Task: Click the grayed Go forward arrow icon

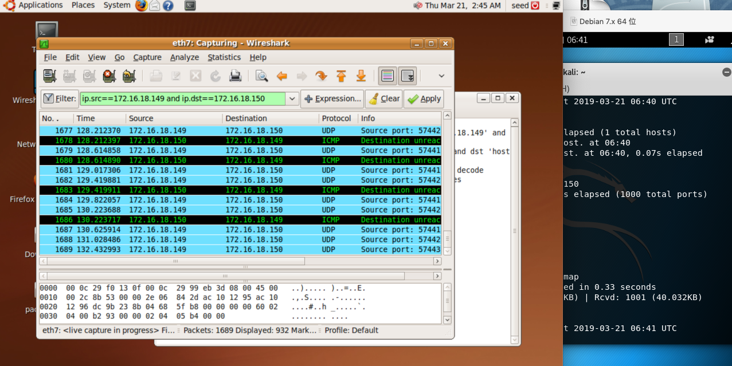Action: pos(302,76)
